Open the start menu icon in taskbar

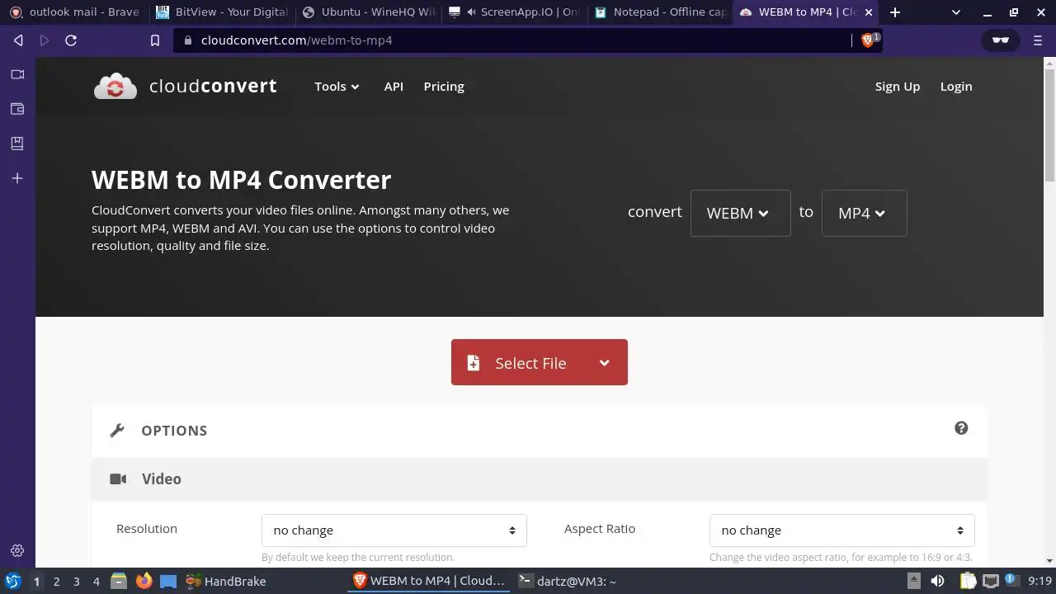click(x=12, y=581)
